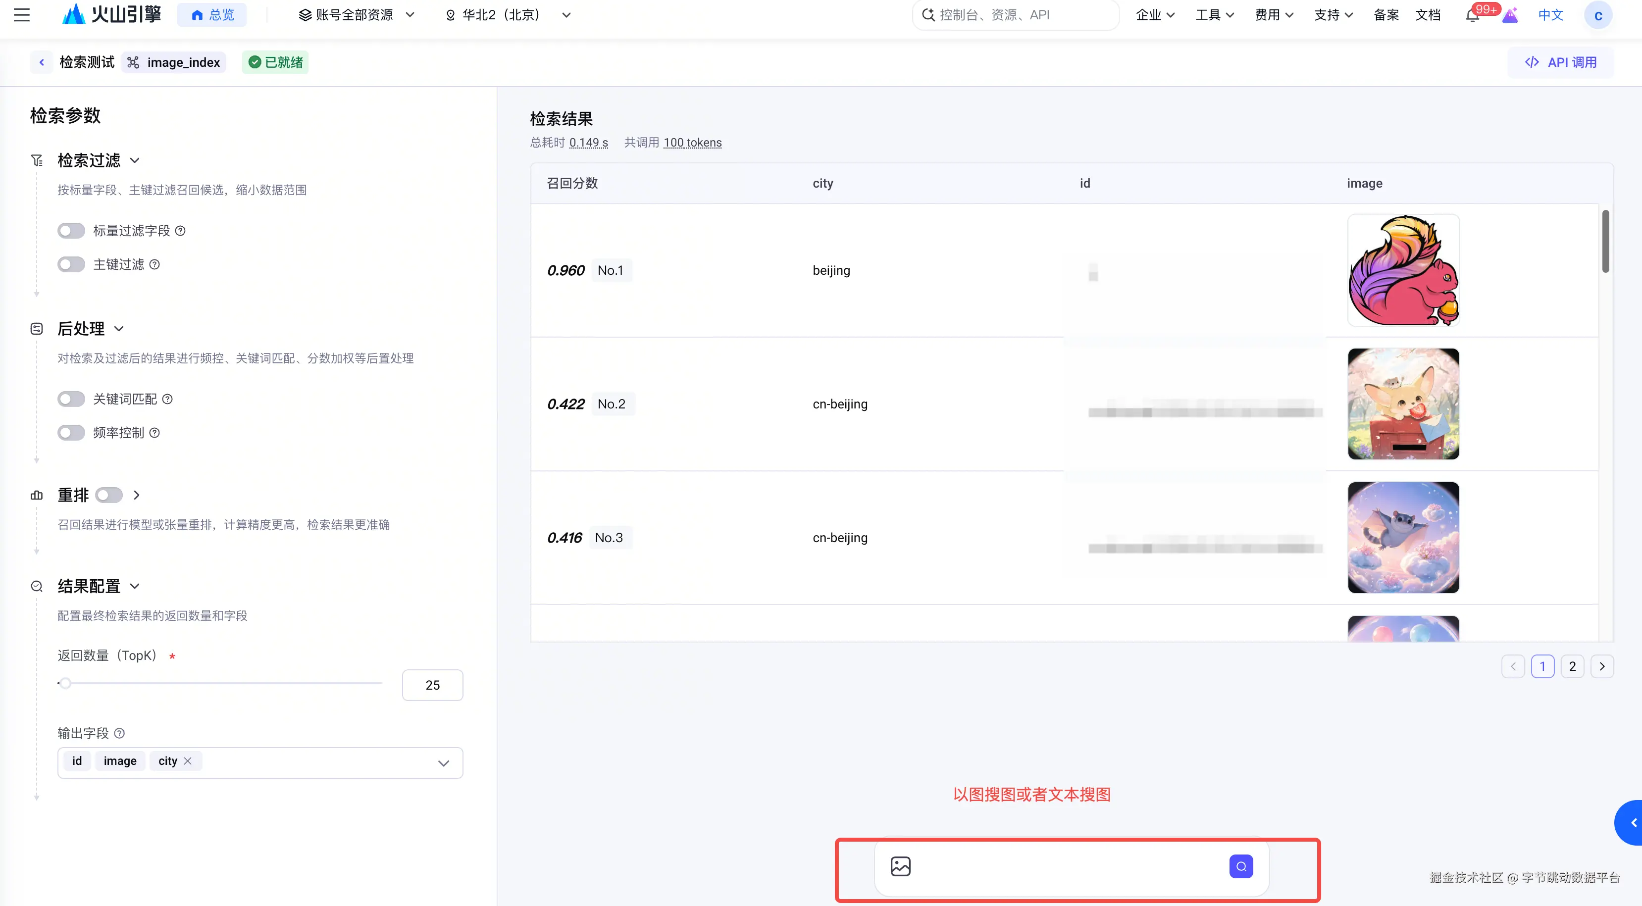Expand the 重排 section arrow
The width and height of the screenshot is (1642, 906).
click(136, 495)
